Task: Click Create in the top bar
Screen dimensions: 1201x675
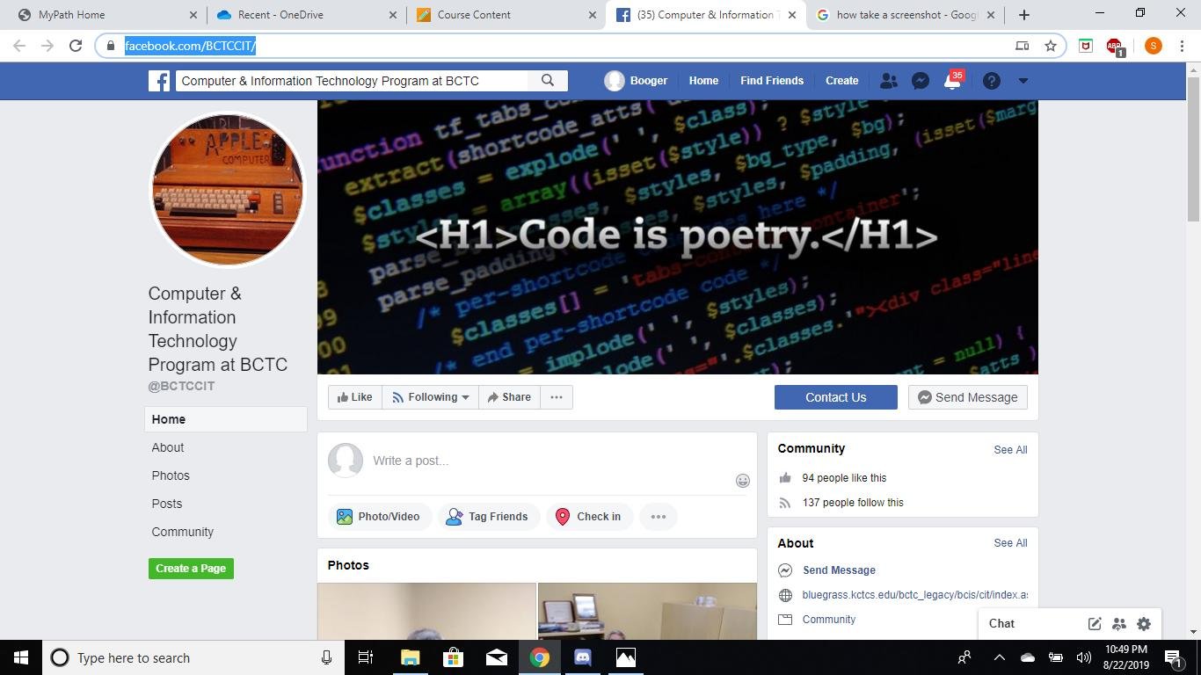Action: 842,81
